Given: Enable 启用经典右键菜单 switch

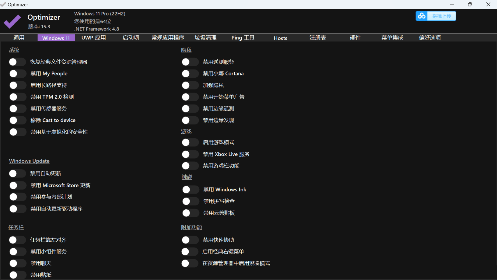Looking at the screenshot, I should (189, 252).
